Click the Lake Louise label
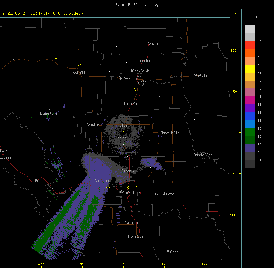Screen dimensions: 274x268 [x=6, y=154]
